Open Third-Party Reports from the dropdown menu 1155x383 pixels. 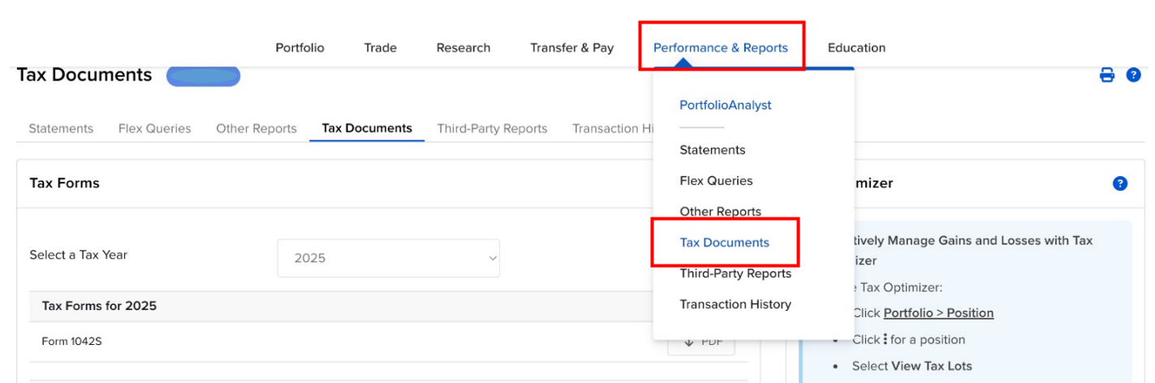tap(735, 273)
